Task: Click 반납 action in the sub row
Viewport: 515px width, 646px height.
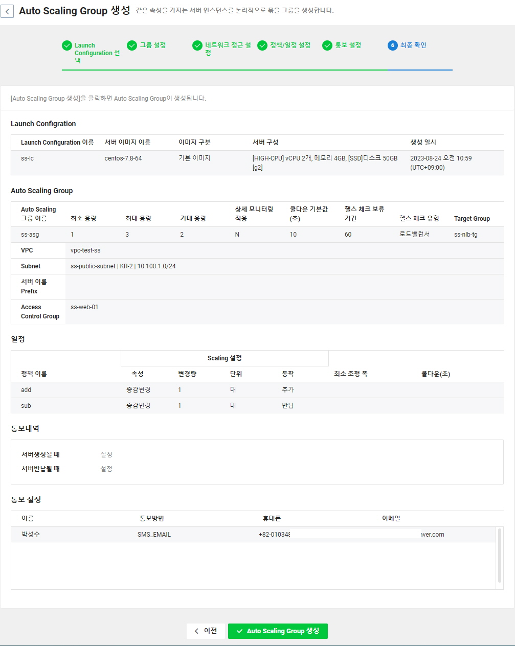Action: [288, 405]
